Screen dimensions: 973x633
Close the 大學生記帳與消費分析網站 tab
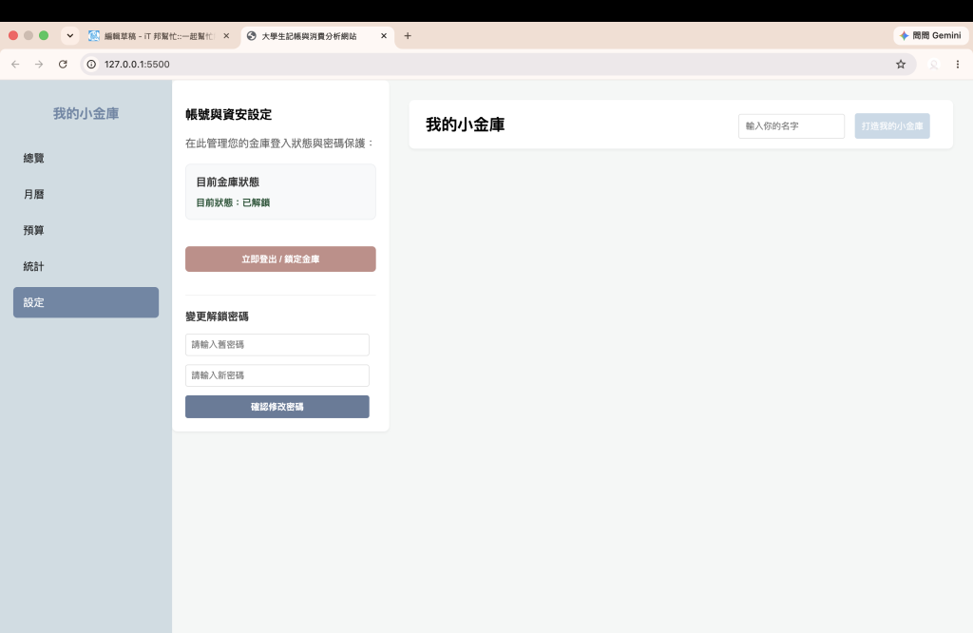[384, 36]
